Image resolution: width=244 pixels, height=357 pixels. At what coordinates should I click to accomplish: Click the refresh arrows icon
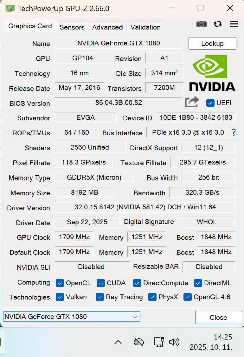click(218, 24)
